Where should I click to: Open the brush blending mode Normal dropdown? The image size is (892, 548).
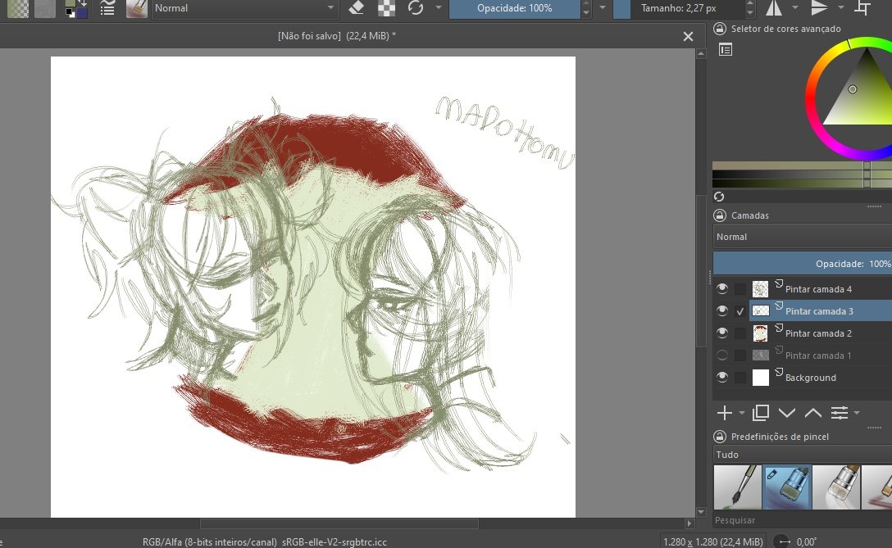pyautogui.click(x=244, y=8)
